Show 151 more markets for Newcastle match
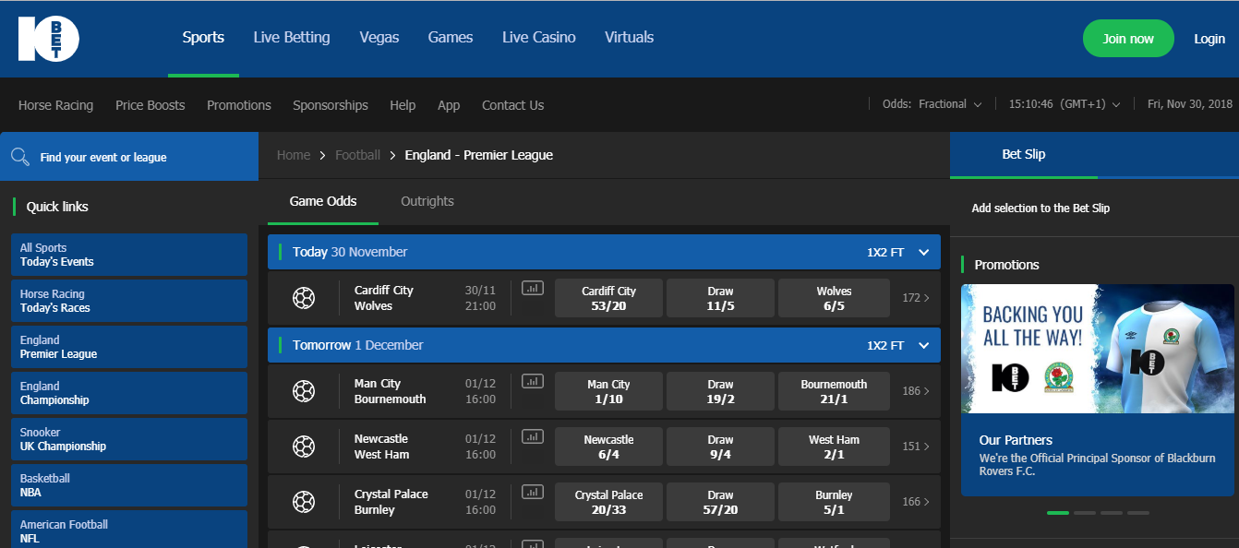This screenshot has height=548, width=1239. [916, 447]
